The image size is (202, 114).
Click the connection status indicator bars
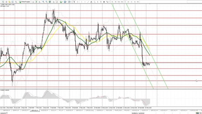(198, 113)
